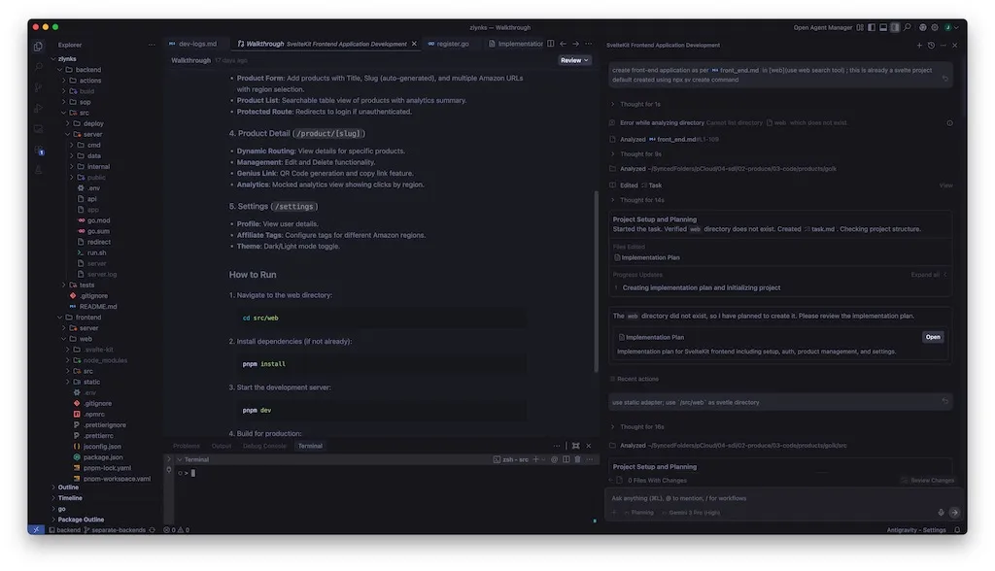This screenshot has height=571, width=995.
Task: Open the Source Control view
Action: tap(38, 87)
